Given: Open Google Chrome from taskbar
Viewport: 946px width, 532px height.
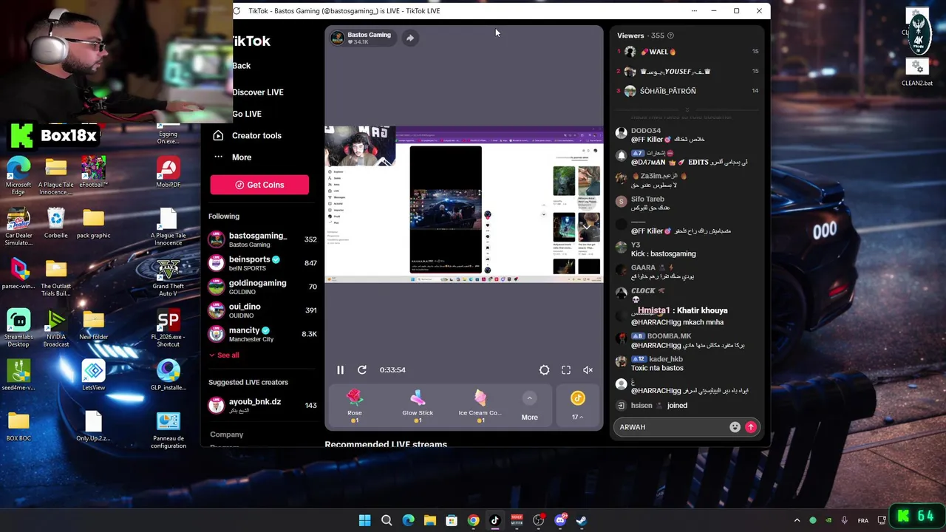Looking at the screenshot, I should tap(473, 520).
